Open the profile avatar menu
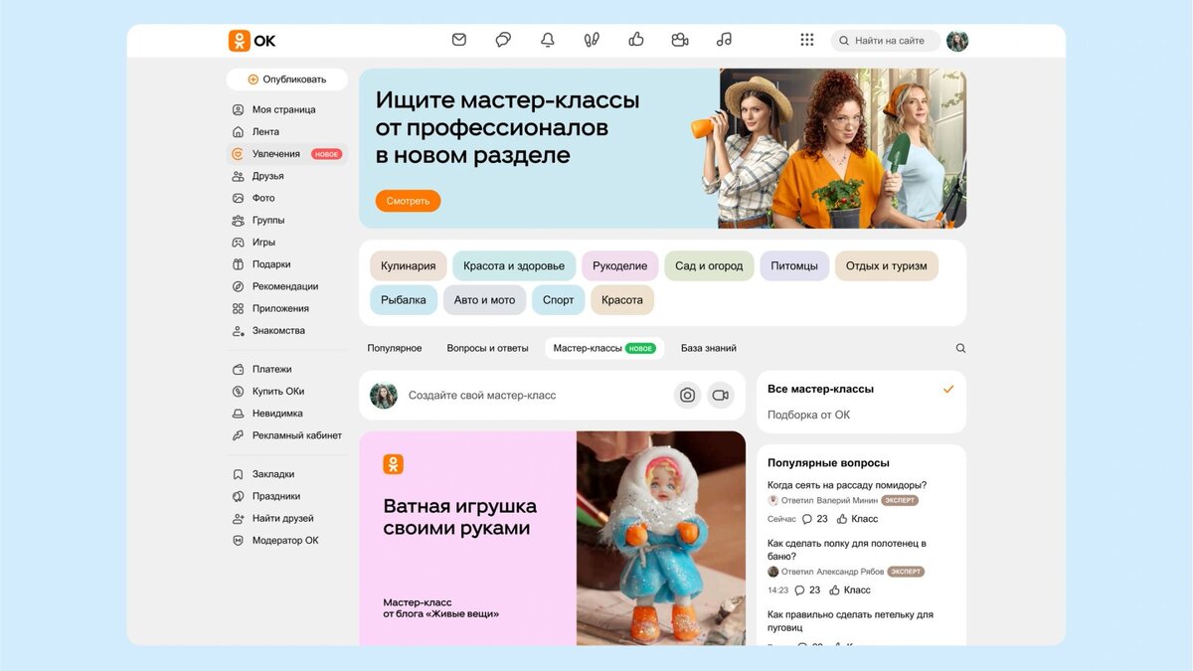 tap(957, 41)
